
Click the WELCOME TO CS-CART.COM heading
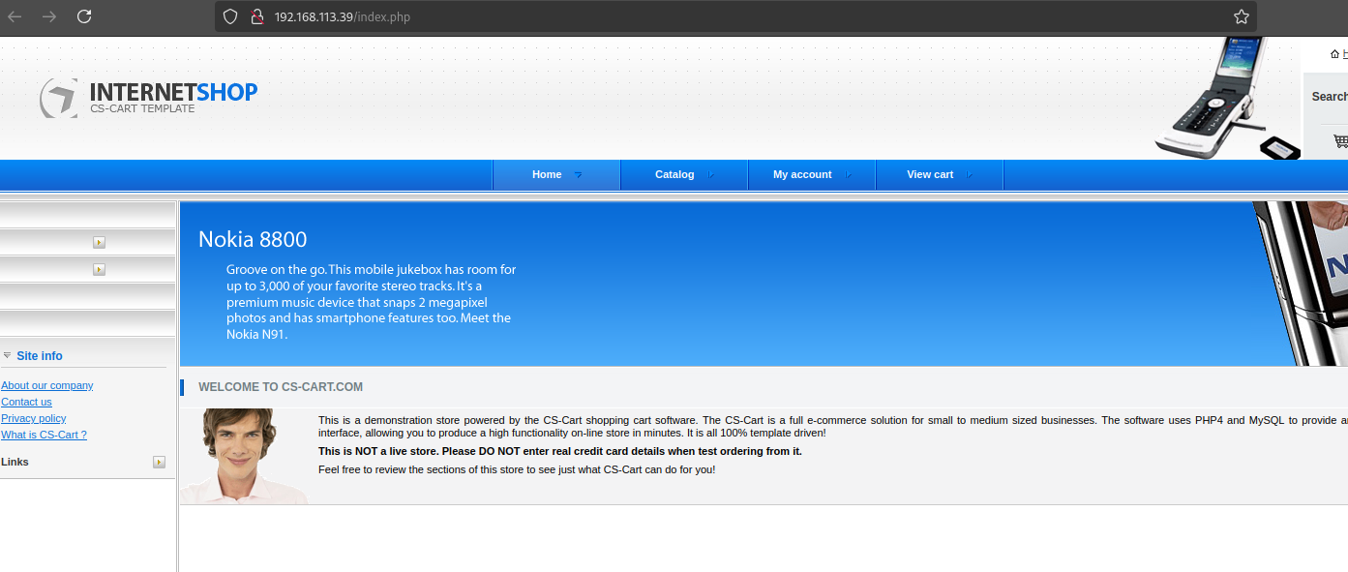click(281, 387)
